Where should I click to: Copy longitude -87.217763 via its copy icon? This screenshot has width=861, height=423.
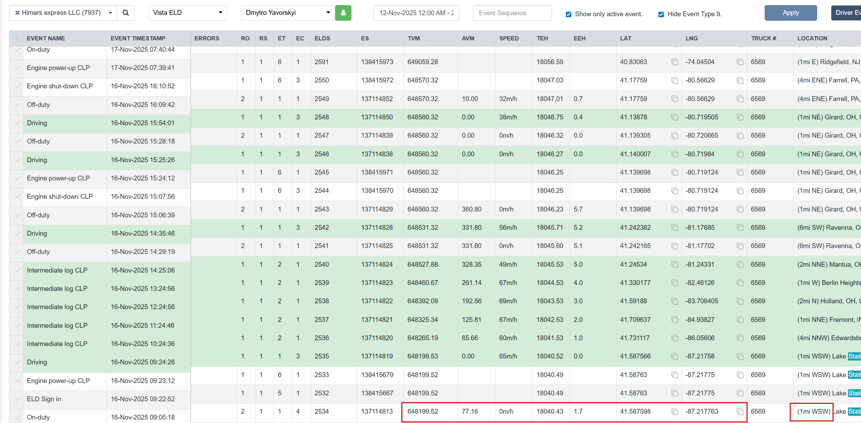coord(740,411)
